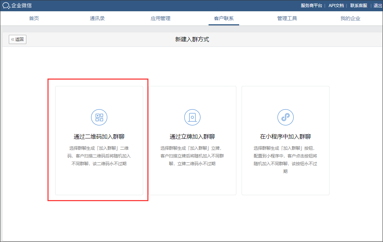383x242 pixels.
Task: Navigate to the 管理工具 tab
Action: 287,18
